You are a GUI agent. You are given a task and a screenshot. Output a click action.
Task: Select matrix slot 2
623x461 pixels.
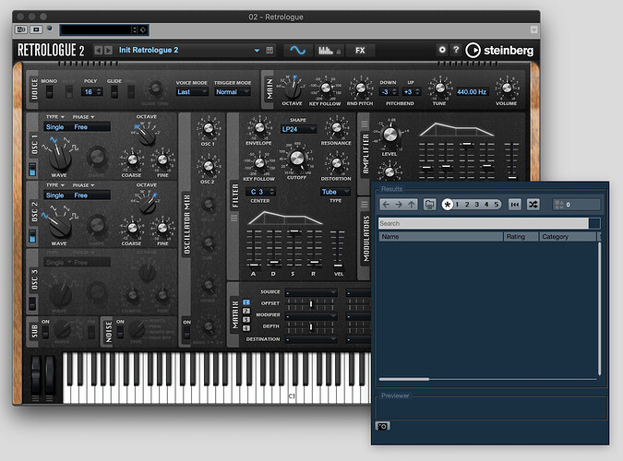(x=246, y=311)
